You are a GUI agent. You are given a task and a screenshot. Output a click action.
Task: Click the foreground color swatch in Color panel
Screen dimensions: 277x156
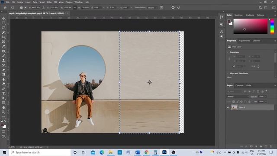(229, 22)
